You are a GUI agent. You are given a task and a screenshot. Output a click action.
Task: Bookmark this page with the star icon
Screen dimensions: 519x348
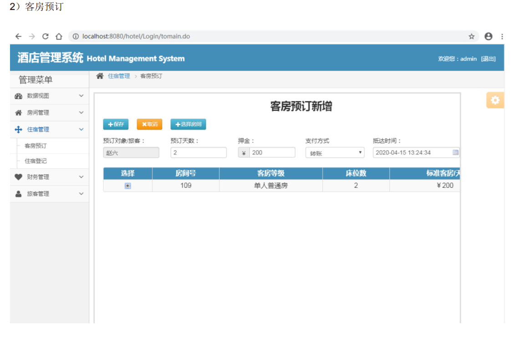point(471,36)
